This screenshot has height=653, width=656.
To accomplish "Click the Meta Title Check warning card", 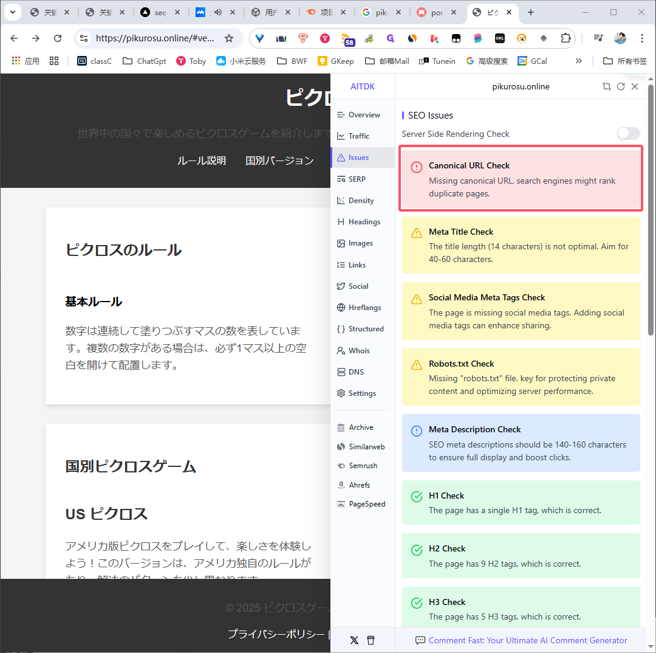I will point(521,245).
